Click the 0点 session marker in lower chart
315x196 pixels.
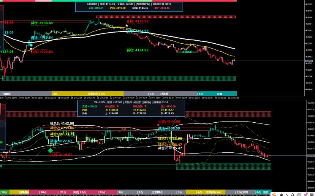click(120, 192)
